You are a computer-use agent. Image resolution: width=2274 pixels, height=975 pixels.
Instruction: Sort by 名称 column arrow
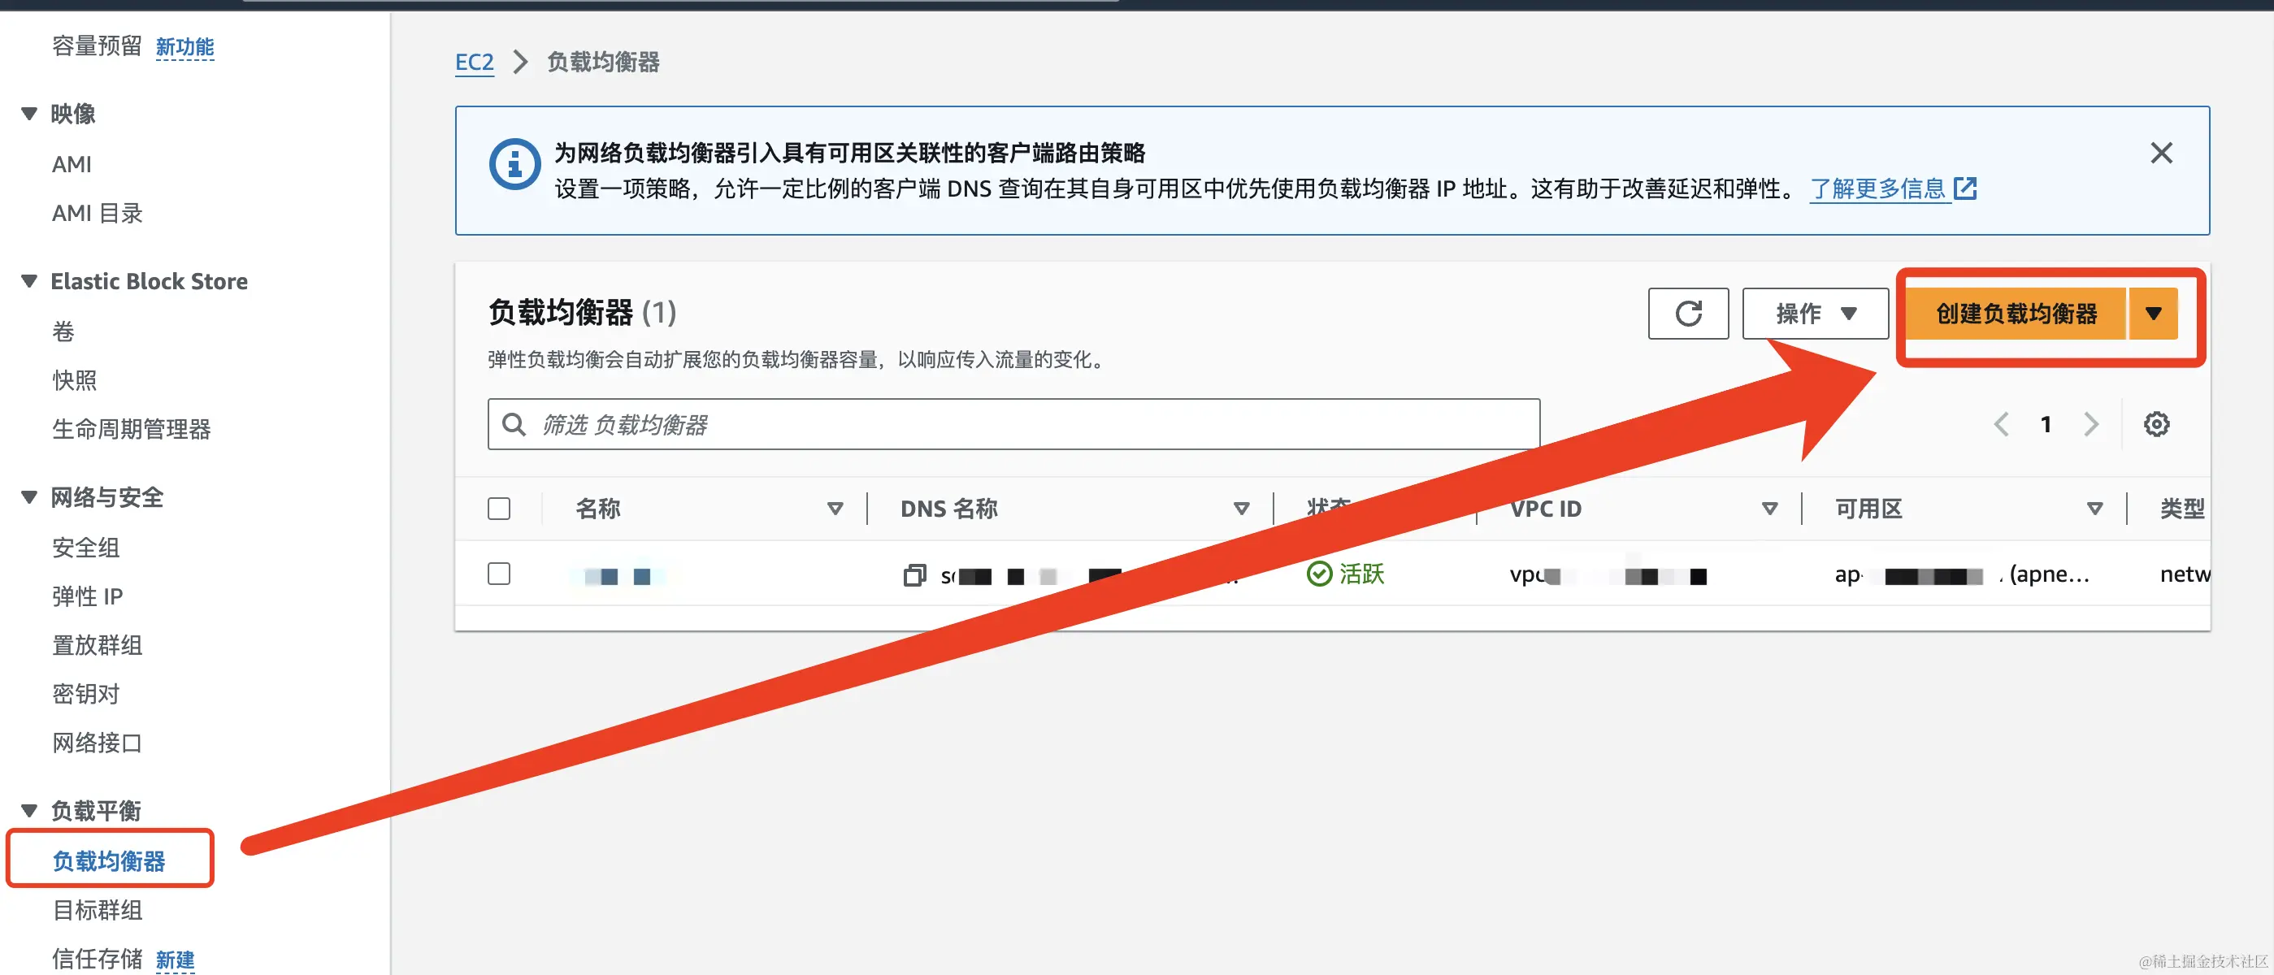point(834,509)
